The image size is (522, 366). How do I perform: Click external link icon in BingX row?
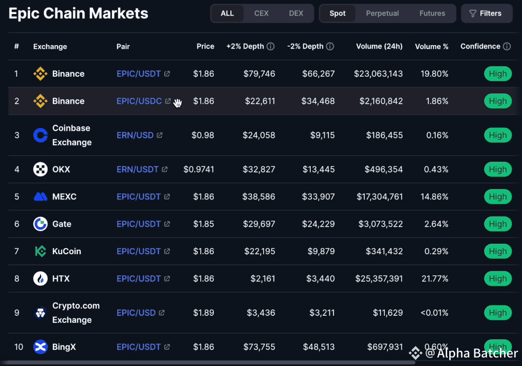167,347
